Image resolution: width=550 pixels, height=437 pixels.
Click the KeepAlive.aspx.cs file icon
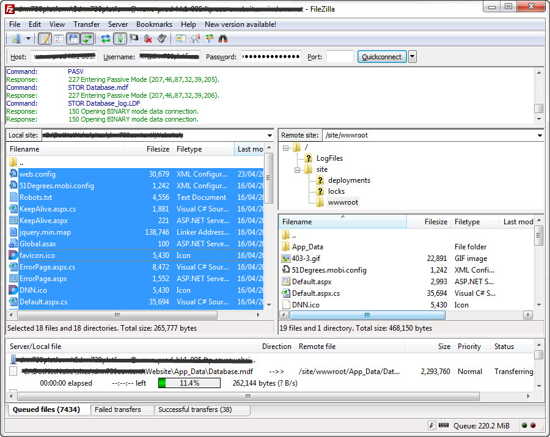13,208
